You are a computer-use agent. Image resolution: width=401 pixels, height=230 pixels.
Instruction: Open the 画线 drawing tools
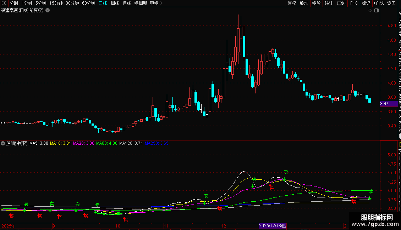point(341,3)
